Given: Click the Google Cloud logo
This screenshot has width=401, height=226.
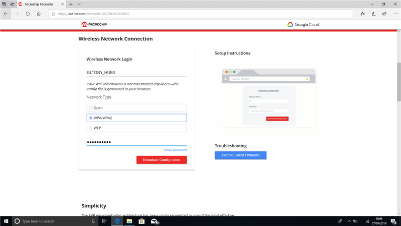Looking at the screenshot, I should 303,25.
